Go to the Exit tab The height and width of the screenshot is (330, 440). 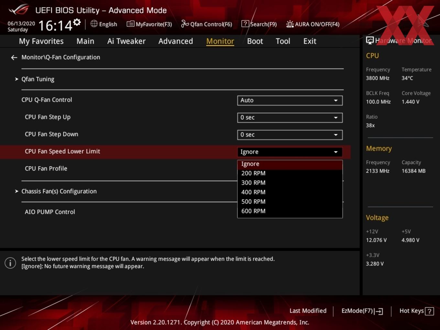coord(310,41)
